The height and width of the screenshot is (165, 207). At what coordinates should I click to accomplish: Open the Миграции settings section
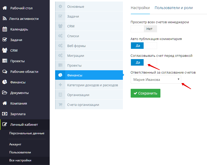76,56
